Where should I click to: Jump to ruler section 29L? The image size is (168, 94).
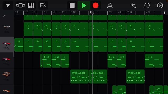[148, 12]
